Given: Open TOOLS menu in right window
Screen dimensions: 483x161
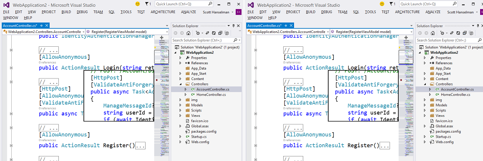Looking at the screenshot, I should [x=370, y=12].
